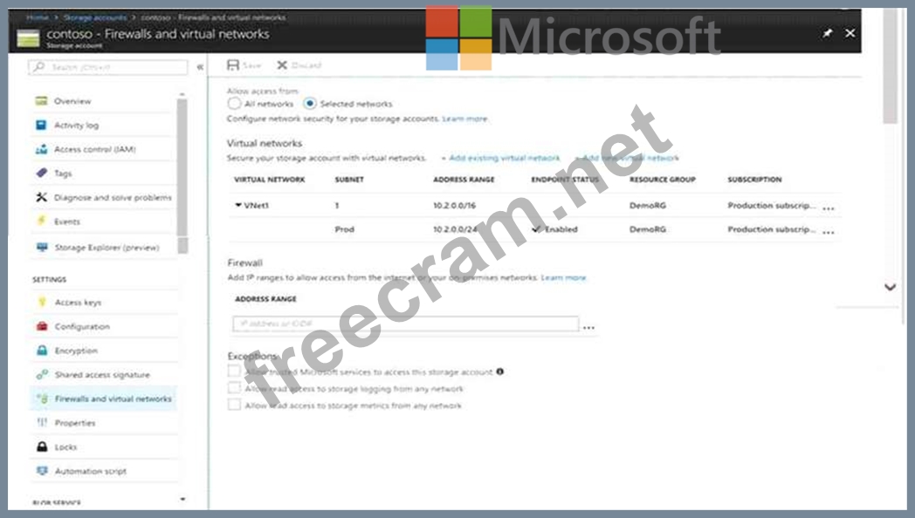Viewport: 915px width, 518px height.
Task: Close the Firewalls and virtual networks blade
Action: 850,33
